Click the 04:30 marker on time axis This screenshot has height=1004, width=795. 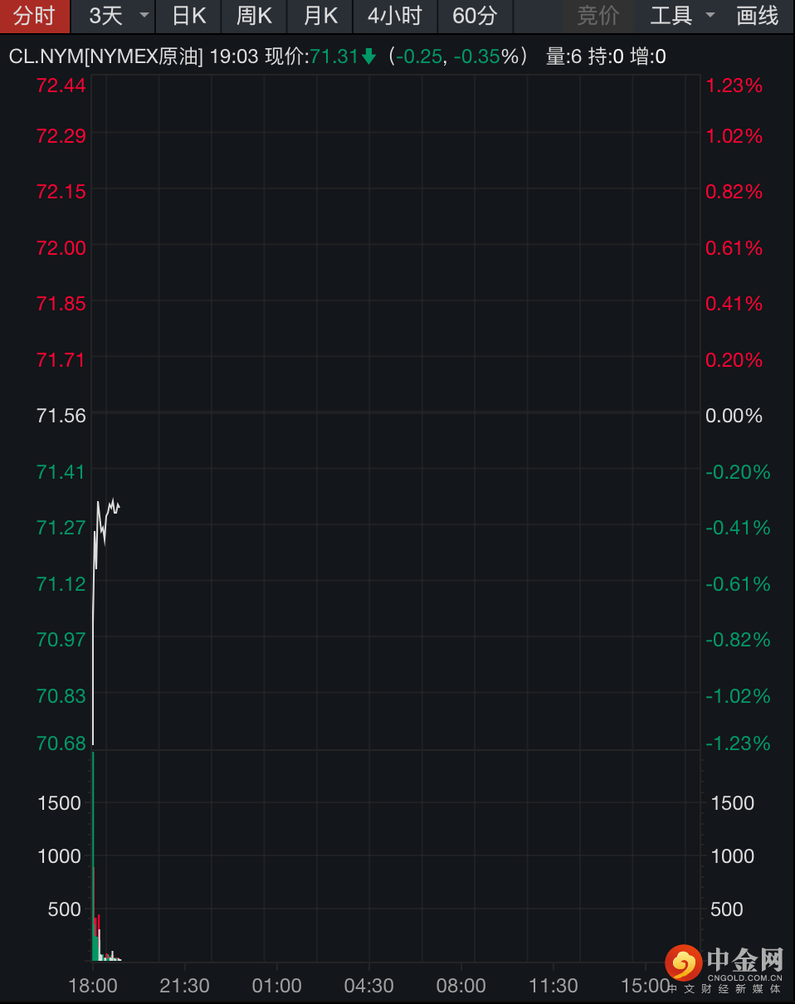(x=369, y=986)
